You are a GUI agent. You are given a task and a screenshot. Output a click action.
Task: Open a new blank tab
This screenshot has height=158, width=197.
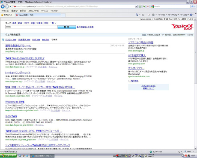[x=63, y=15]
